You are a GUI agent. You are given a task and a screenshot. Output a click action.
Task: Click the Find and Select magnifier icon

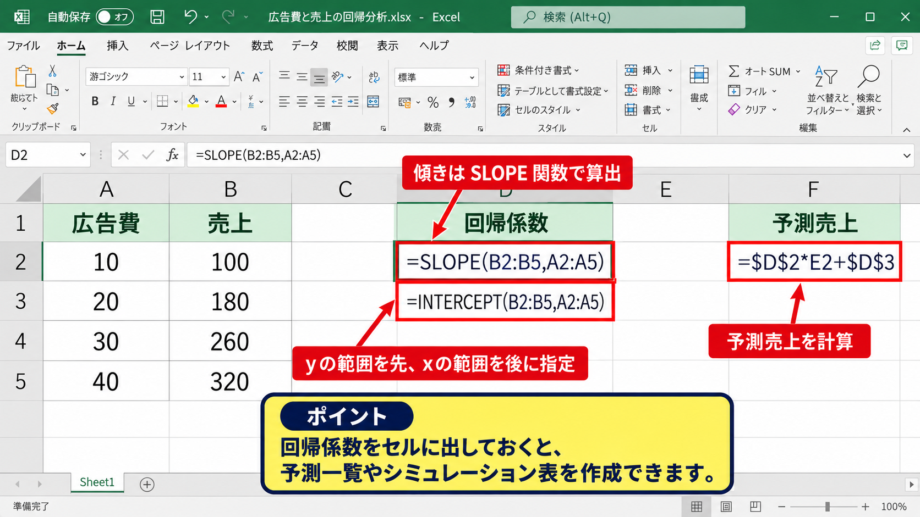pyautogui.click(x=869, y=76)
